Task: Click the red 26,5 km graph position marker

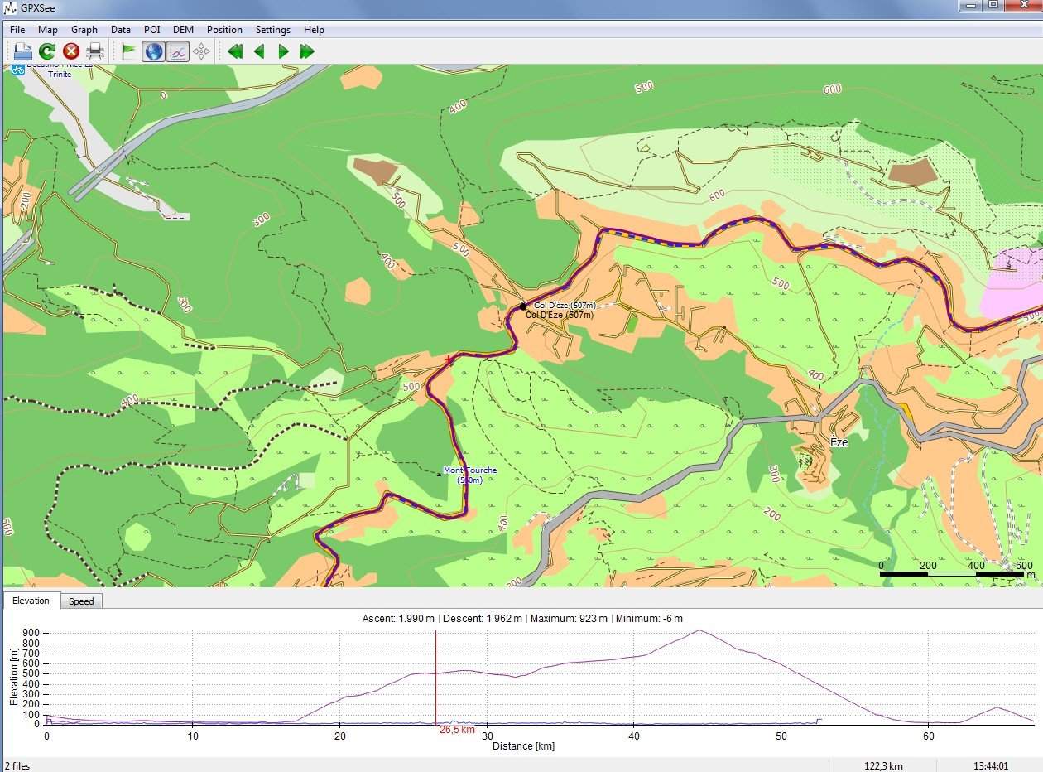Action: (x=436, y=676)
